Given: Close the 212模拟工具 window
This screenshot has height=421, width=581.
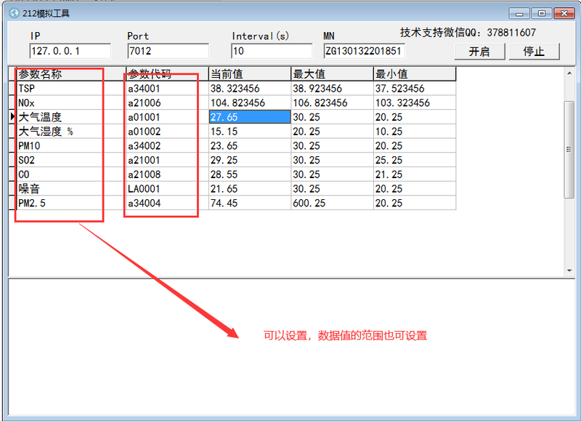Looking at the screenshot, I should [x=564, y=14].
